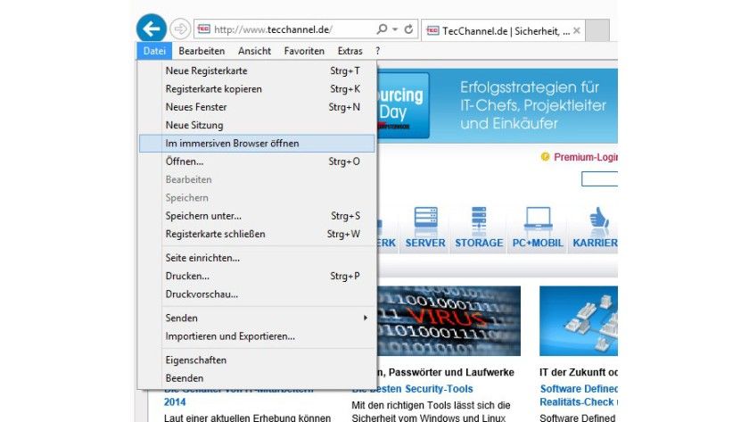749x422 pixels.
Task: Click the Erfolgsstrategien banner ad
Action: [498, 105]
